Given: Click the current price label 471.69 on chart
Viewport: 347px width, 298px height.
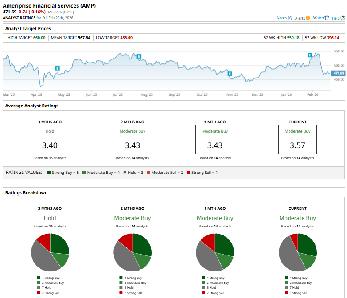Looking at the screenshot, I should 339,73.
